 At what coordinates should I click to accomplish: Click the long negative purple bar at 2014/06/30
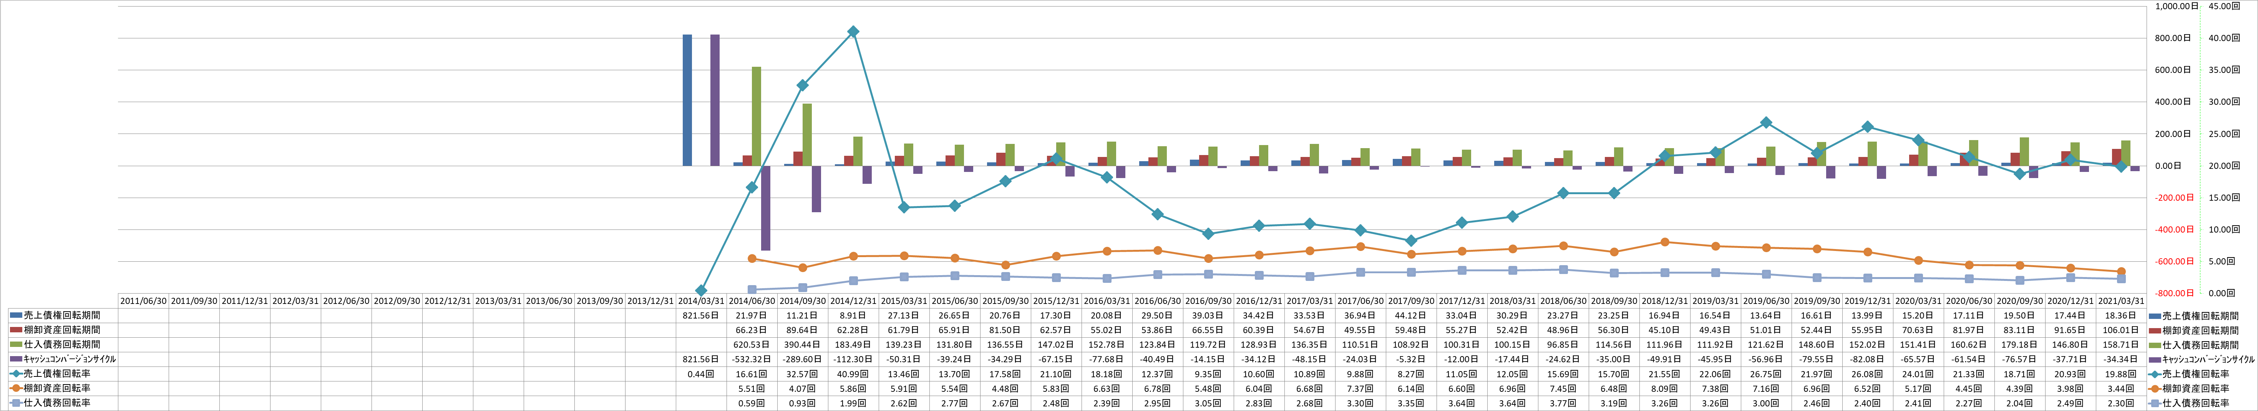765,208
